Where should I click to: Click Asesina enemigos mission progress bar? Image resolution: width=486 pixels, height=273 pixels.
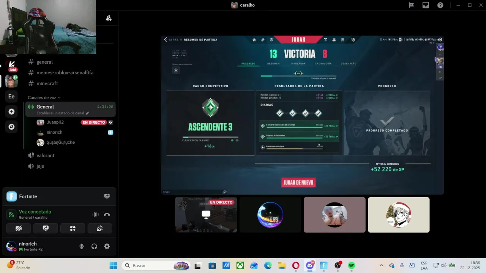coord(294,149)
